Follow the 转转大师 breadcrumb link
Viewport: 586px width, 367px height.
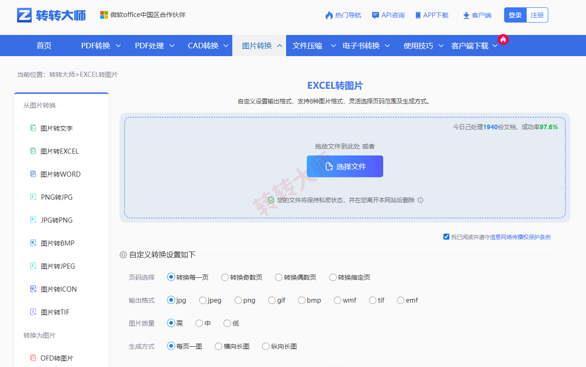tap(62, 75)
